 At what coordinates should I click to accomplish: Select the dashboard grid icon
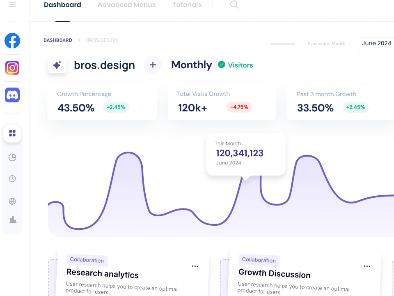tap(12, 133)
